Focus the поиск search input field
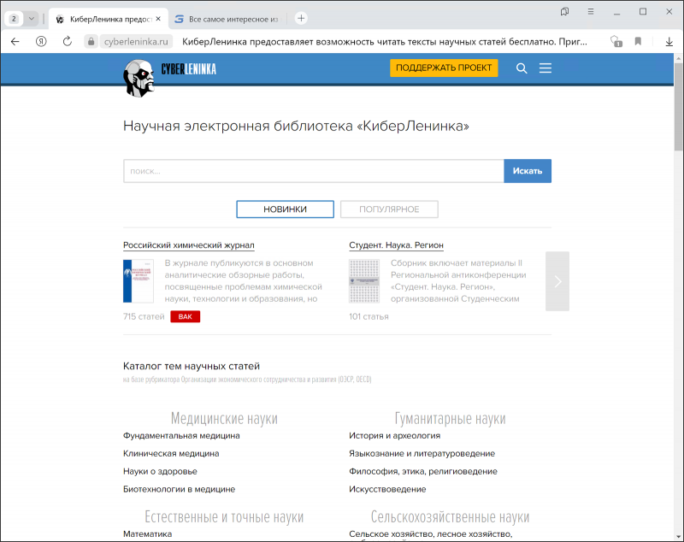 click(314, 171)
